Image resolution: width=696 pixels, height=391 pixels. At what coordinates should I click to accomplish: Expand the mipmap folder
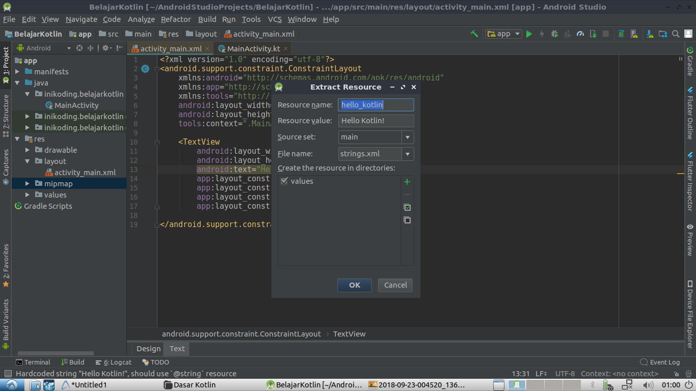[x=28, y=184]
